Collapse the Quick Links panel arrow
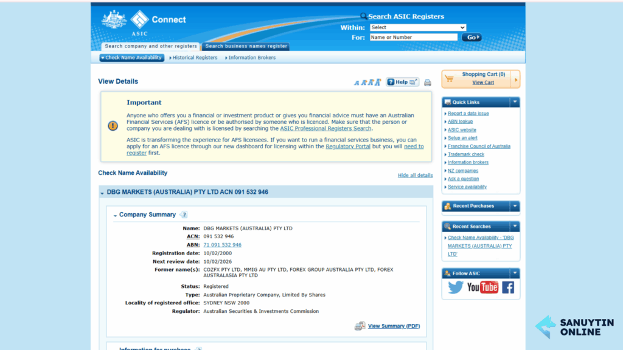 (515, 102)
